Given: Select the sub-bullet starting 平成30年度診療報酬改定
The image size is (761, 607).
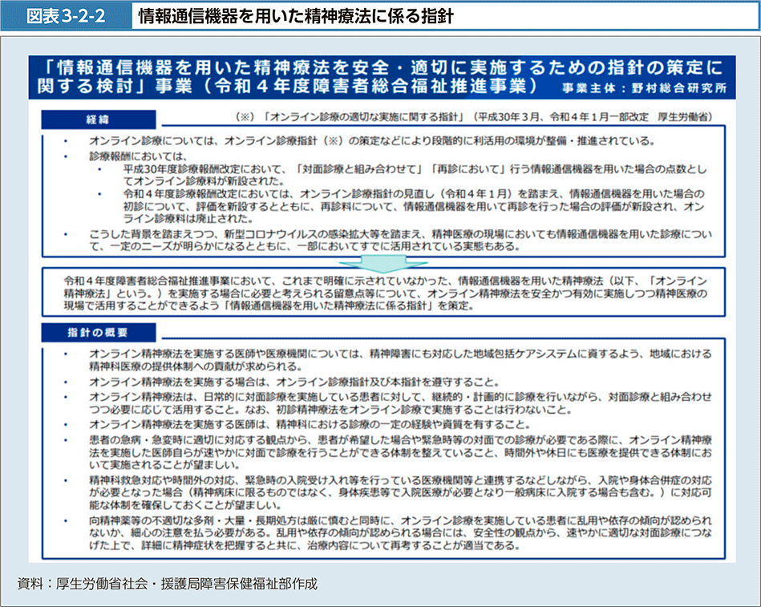Looking at the screenshot, I should point(413,176).
